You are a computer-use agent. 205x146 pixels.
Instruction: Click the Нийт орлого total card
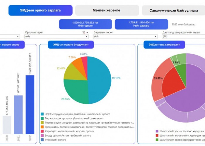click(x=86, y=24)
